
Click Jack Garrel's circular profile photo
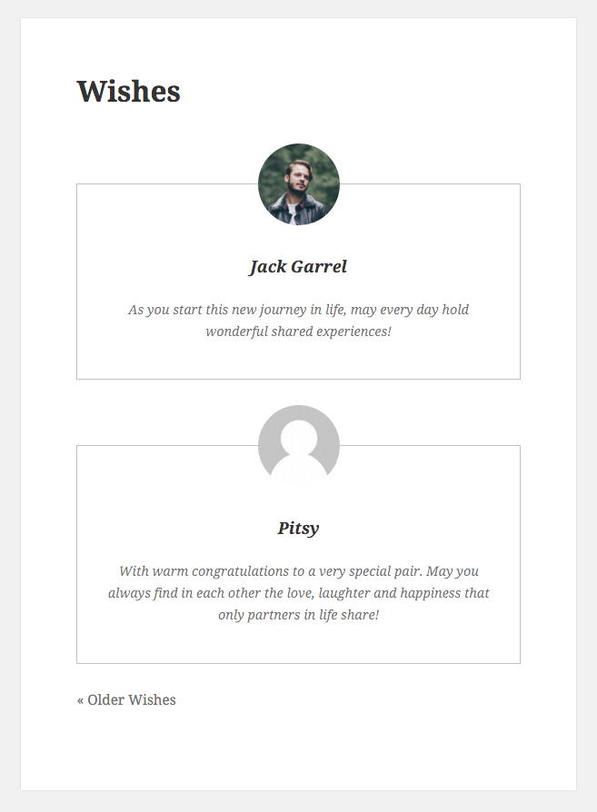pyautogui.click(x=298, y=184)
